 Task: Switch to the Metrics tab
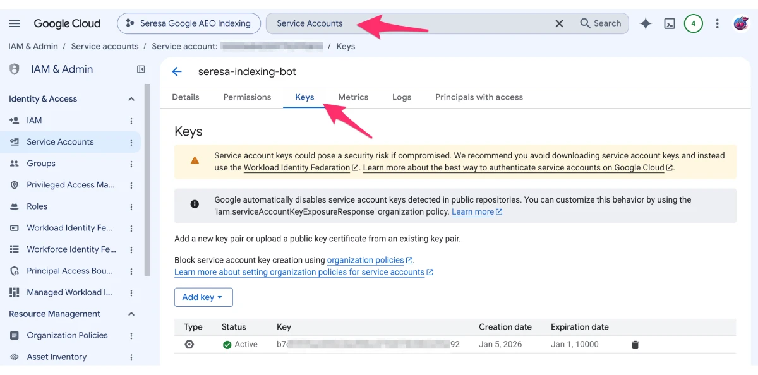pos(353,97)
